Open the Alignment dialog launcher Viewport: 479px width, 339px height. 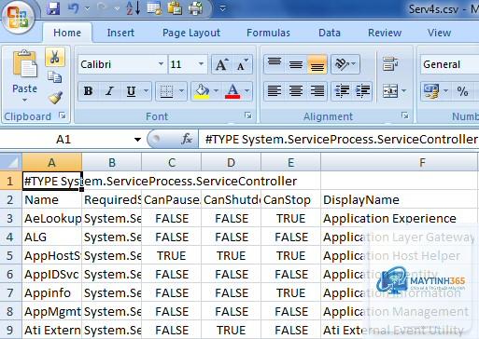coord(405,115)
